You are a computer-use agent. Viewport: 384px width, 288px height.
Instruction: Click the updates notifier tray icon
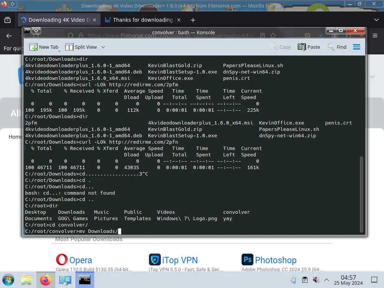(293, 280)
